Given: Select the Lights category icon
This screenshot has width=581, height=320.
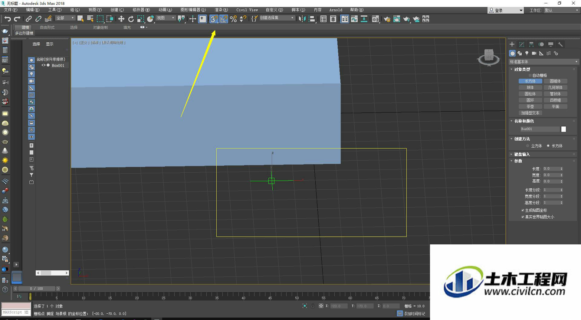Looking at the screenshot, I should [x=527, y=54].
